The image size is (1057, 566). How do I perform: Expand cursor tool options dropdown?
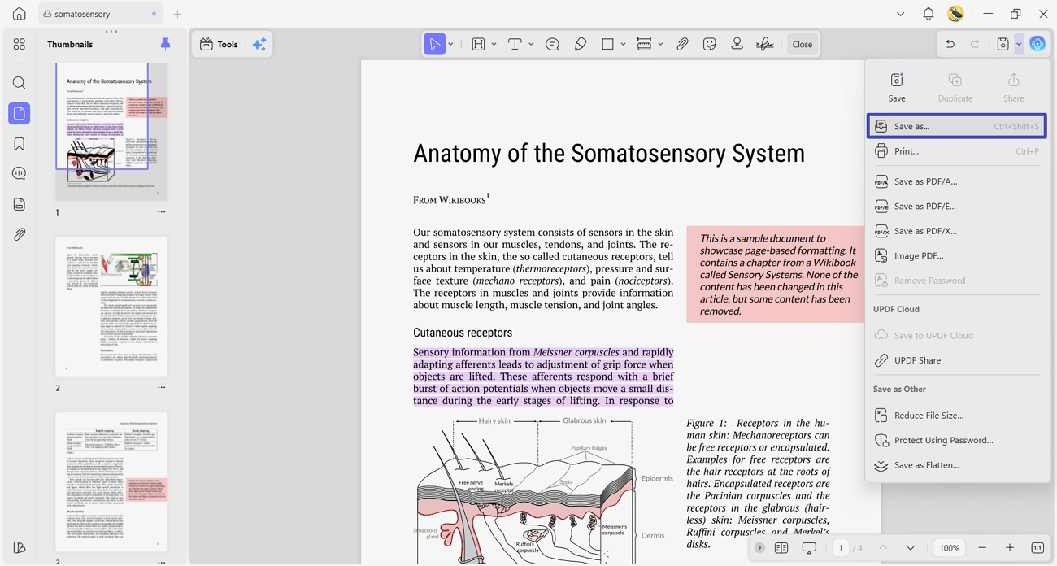point(451,44)
